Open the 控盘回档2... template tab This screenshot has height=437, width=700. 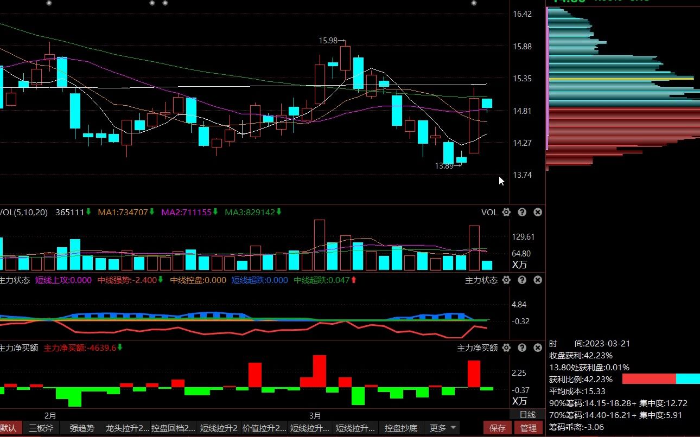[173, 428]
